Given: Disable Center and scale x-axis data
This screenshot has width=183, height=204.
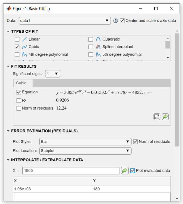Looking at the screenshot, I should tap(122, 21).
